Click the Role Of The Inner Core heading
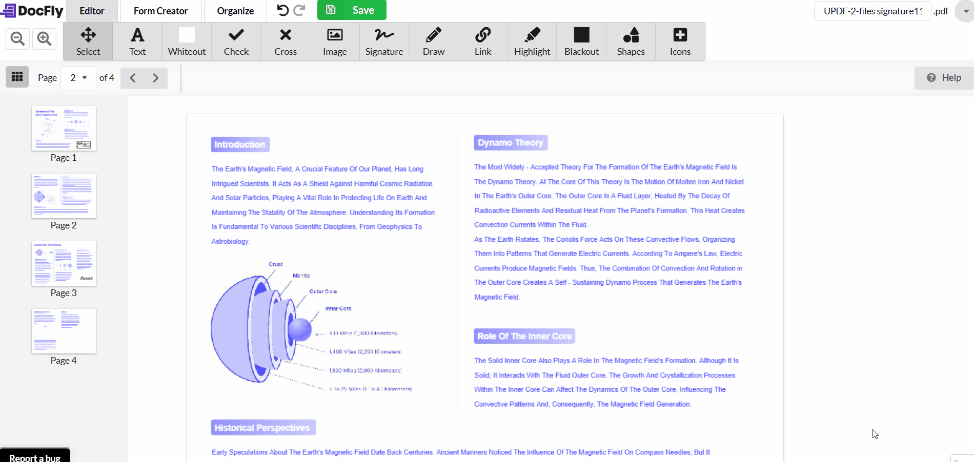This screenshot has width=974, height=462. tap(524, 336)
